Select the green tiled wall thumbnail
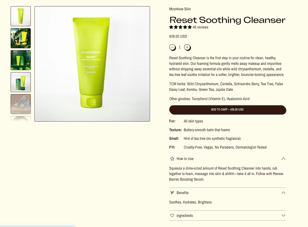 click(21, 60)
